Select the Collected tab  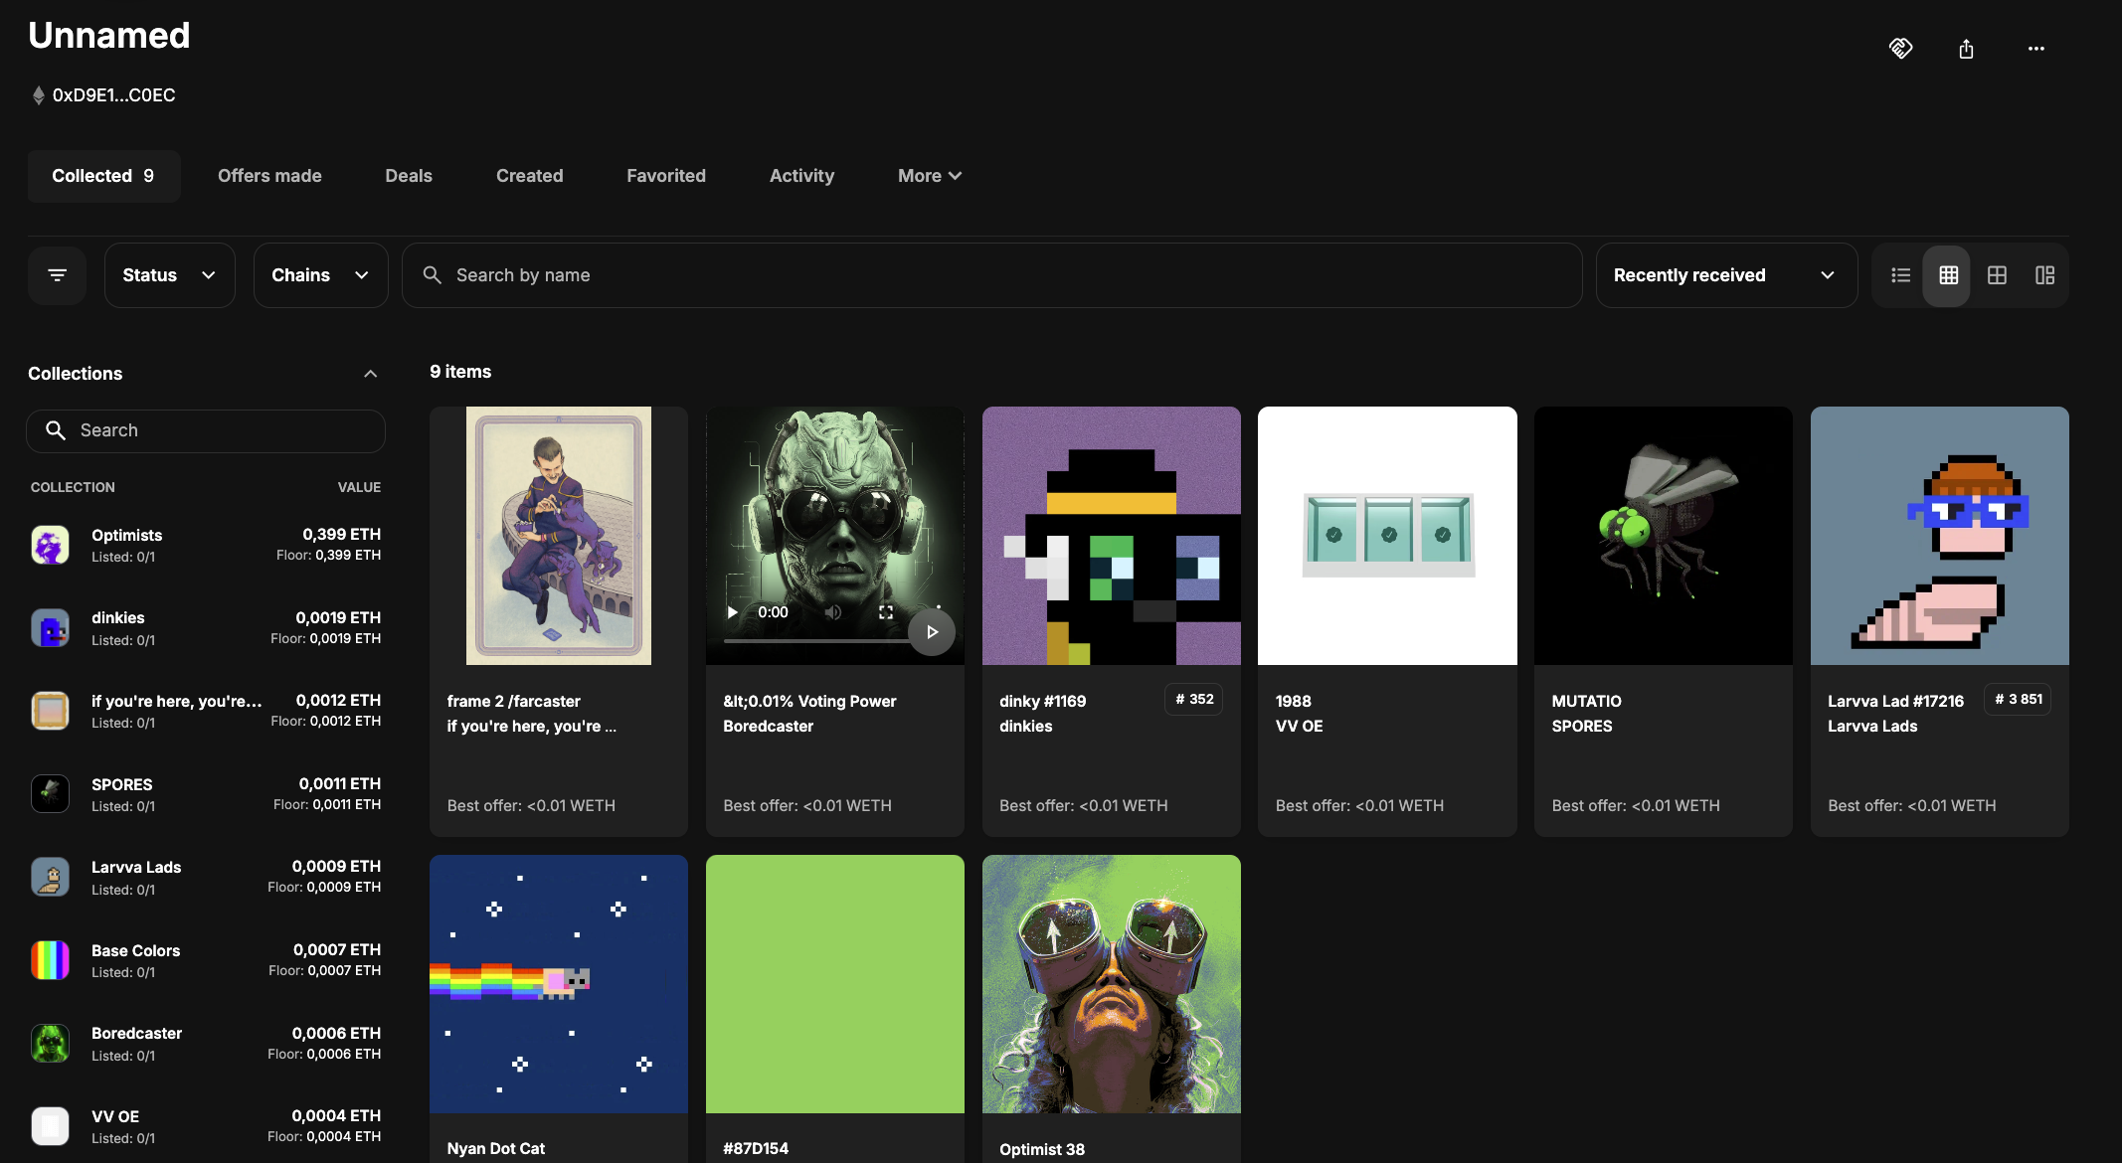coord(103,176)
